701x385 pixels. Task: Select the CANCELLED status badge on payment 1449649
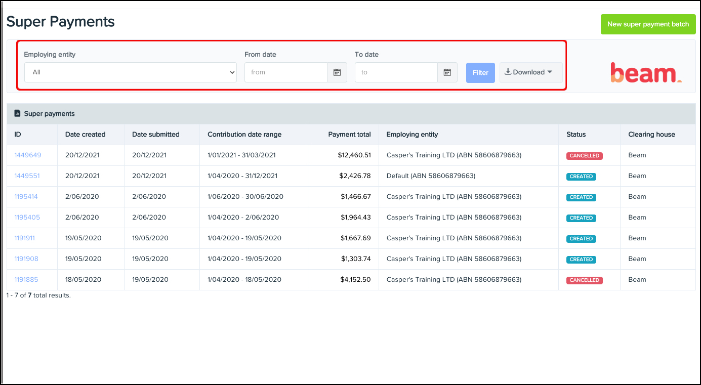coord(584,156)
